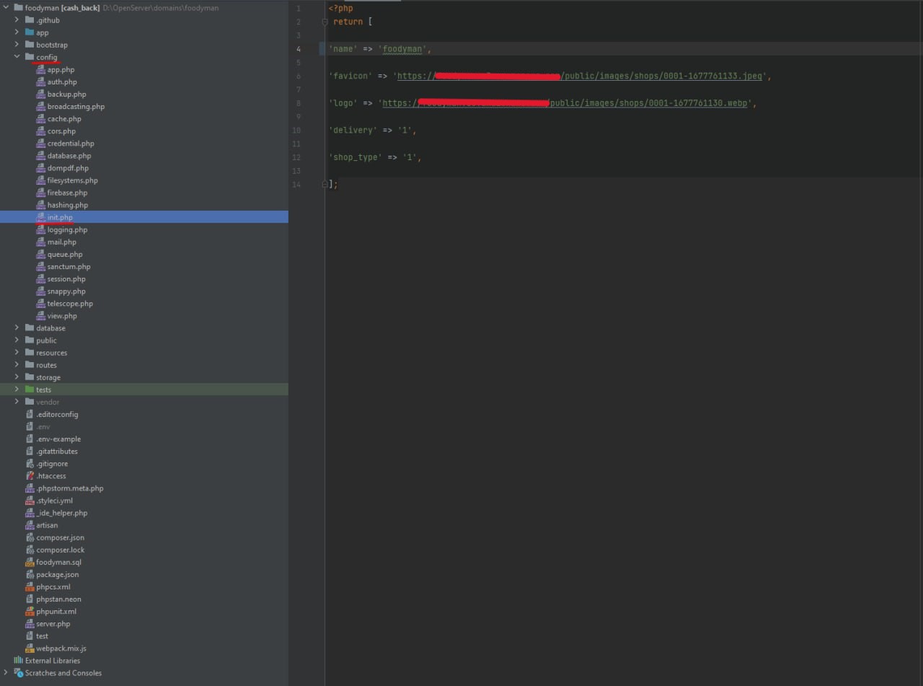The image size is (923, 686).
Task: Click the Scratches and Consoles icon
Action: pos(18,673)
